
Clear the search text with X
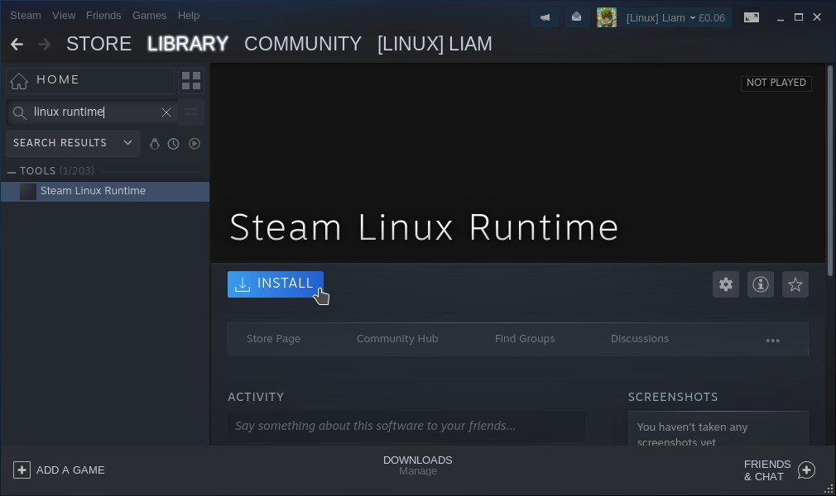pyautogui.click(x=166, y=112)
